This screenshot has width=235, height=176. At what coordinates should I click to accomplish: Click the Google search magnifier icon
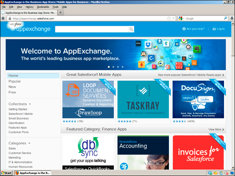click(x=225, y=18)
